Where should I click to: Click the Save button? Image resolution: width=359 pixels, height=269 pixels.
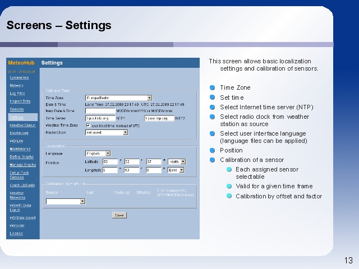tap(119, 215)
